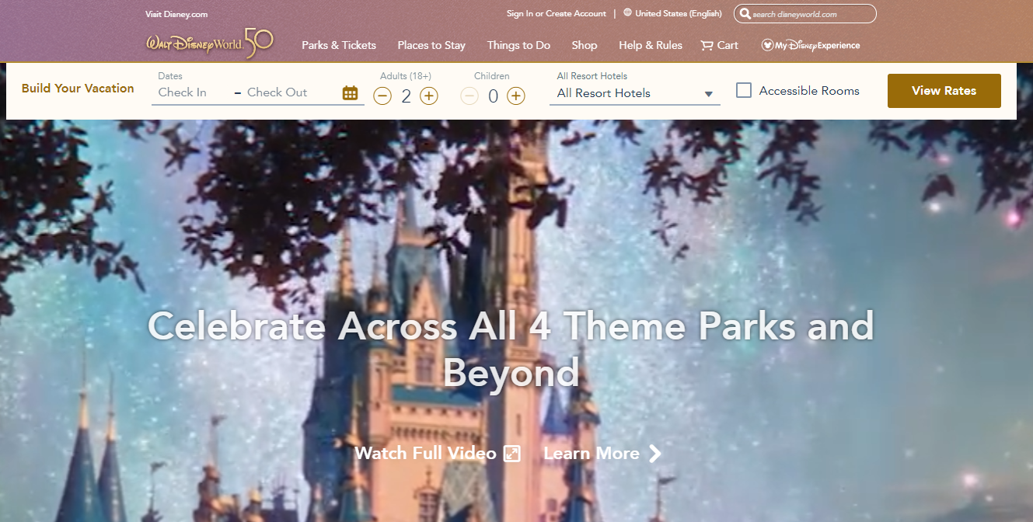This screenshot has width=1033, height=522.
Task: Click Sign In or Create Account link
Action: click(556, 14)
